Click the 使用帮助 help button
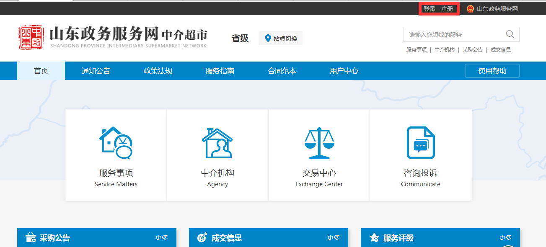The width and height of the screenshot is (546, 247). (492, 71)
